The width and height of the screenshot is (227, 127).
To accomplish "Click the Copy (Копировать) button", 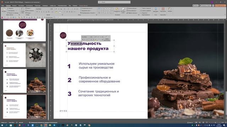I will (11, 11).
